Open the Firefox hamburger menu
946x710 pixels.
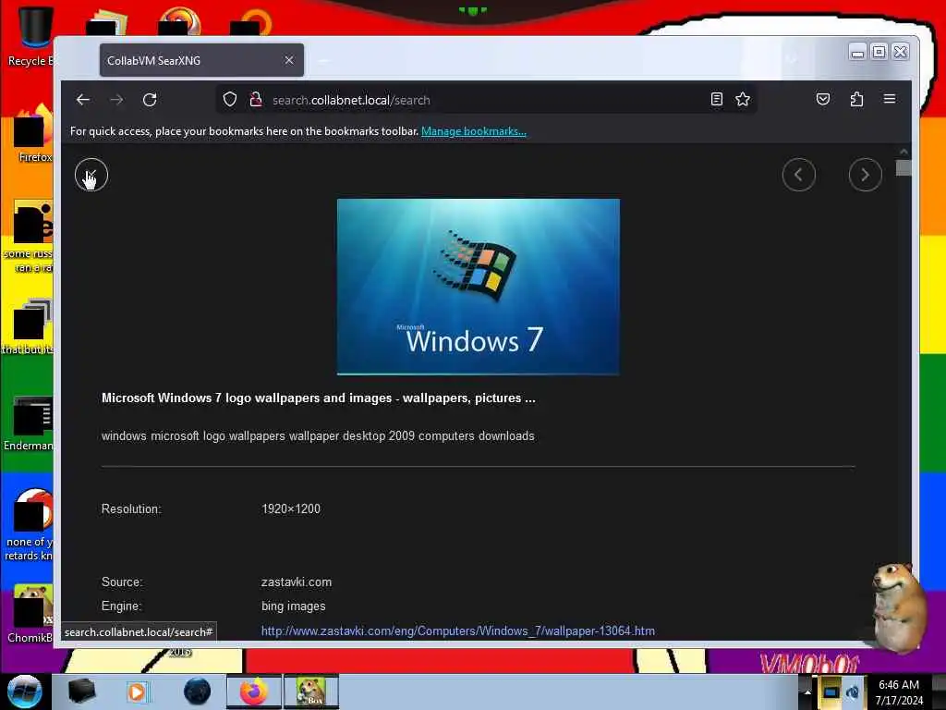(x=890, y=99)
